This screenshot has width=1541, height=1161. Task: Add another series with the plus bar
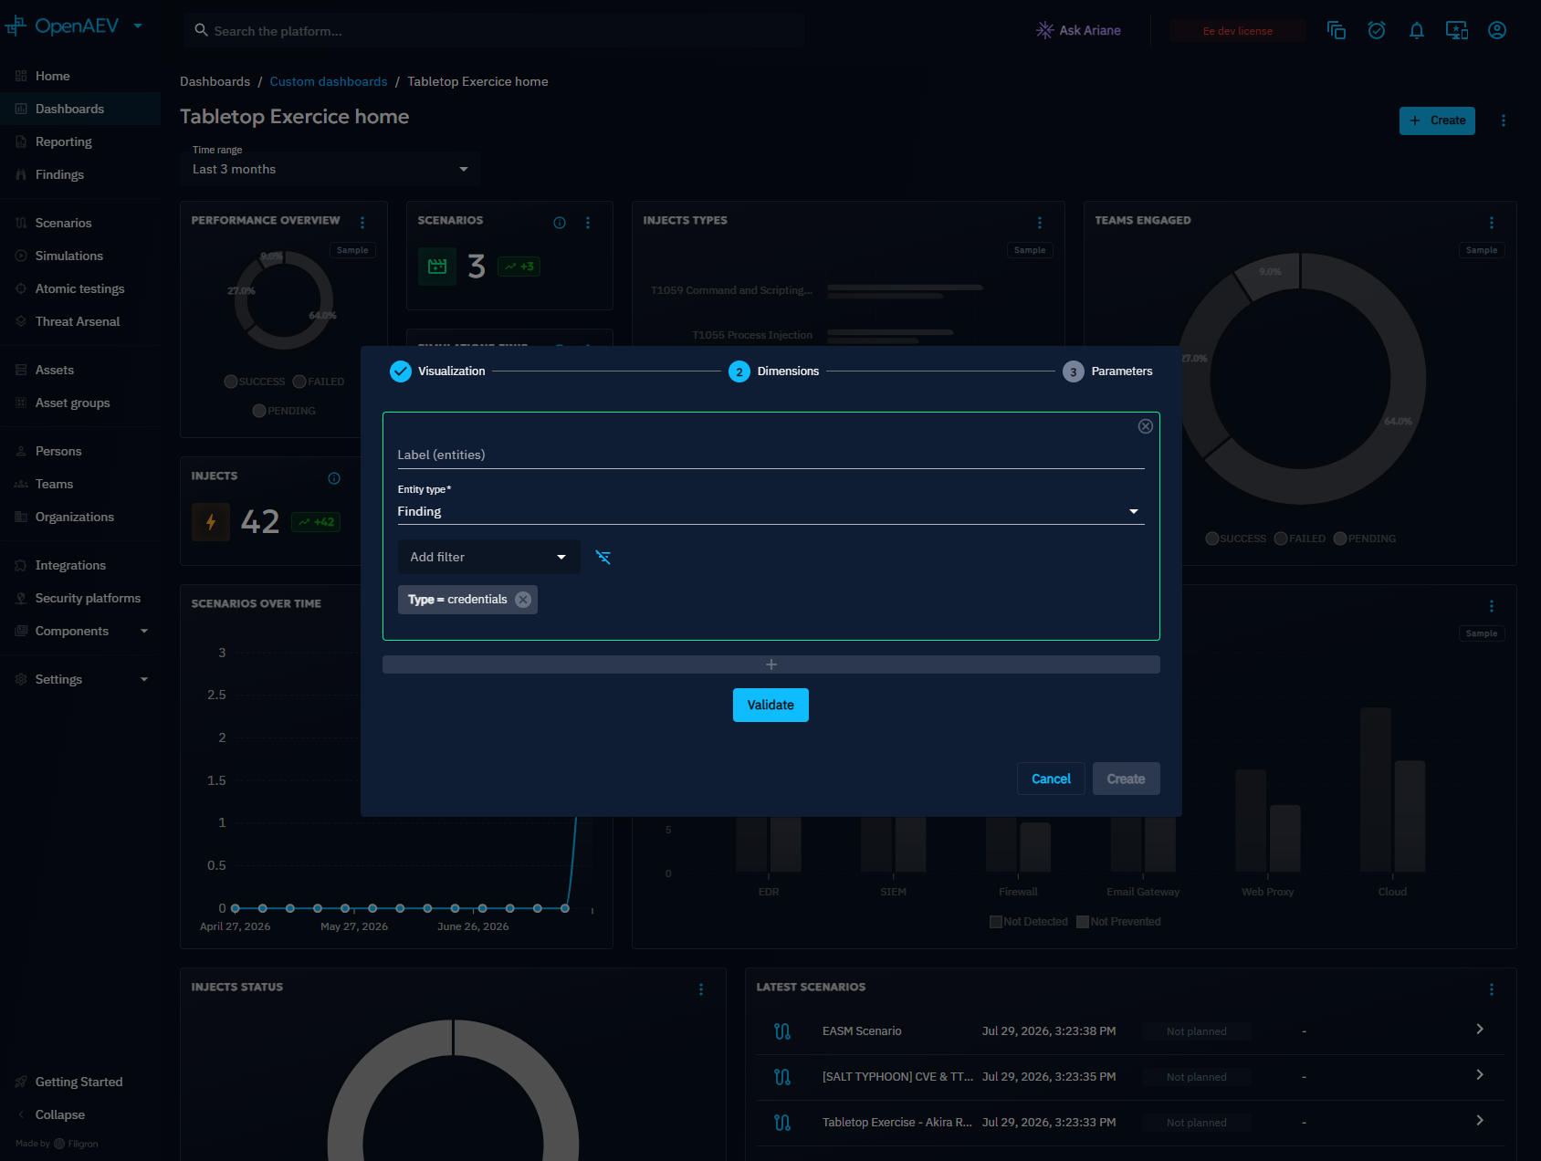point(771,664)
